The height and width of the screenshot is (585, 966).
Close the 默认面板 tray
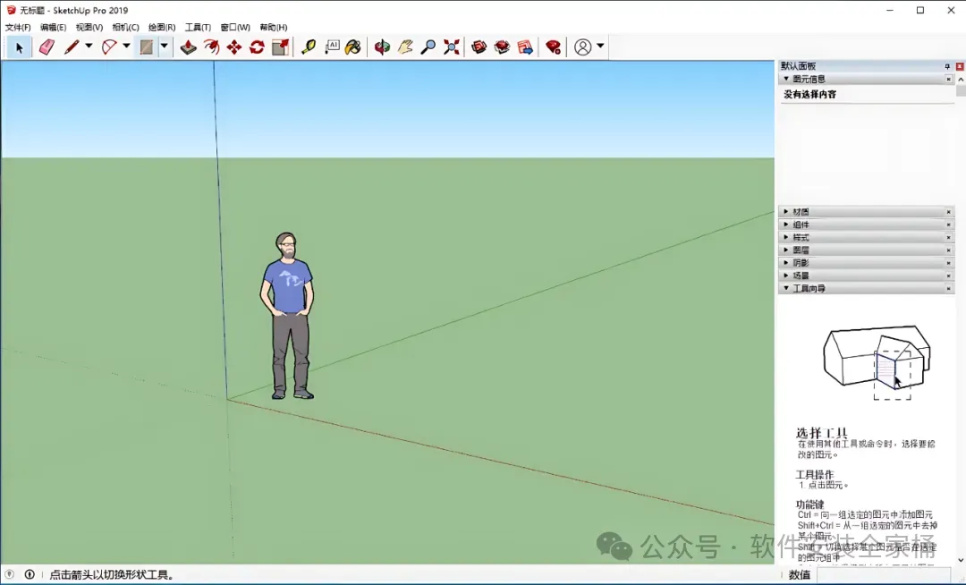tap(960, 66)
